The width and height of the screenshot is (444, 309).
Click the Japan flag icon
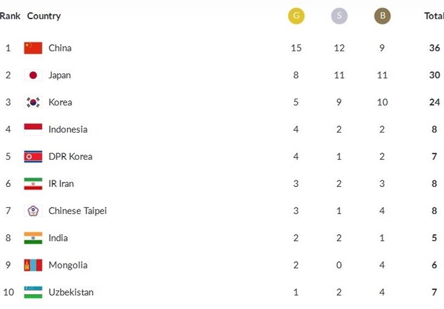click(x=33, y=75)
